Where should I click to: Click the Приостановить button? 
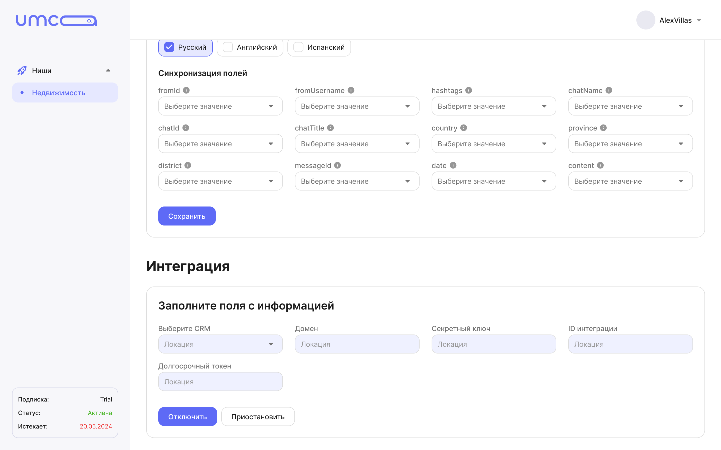click(x=258, y=416)
